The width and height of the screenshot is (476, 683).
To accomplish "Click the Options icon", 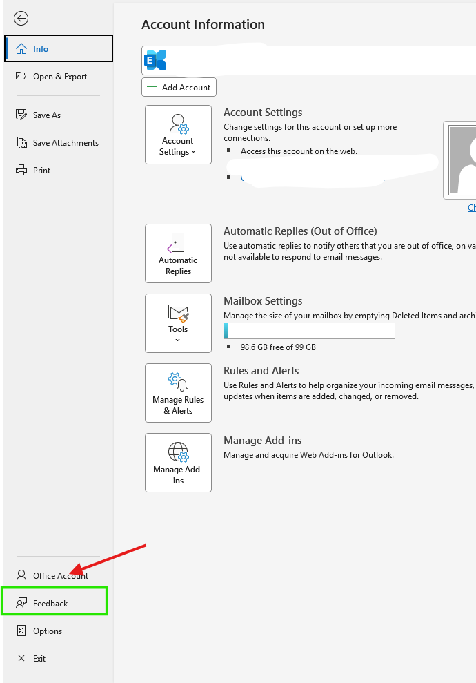I will (21, 631).
